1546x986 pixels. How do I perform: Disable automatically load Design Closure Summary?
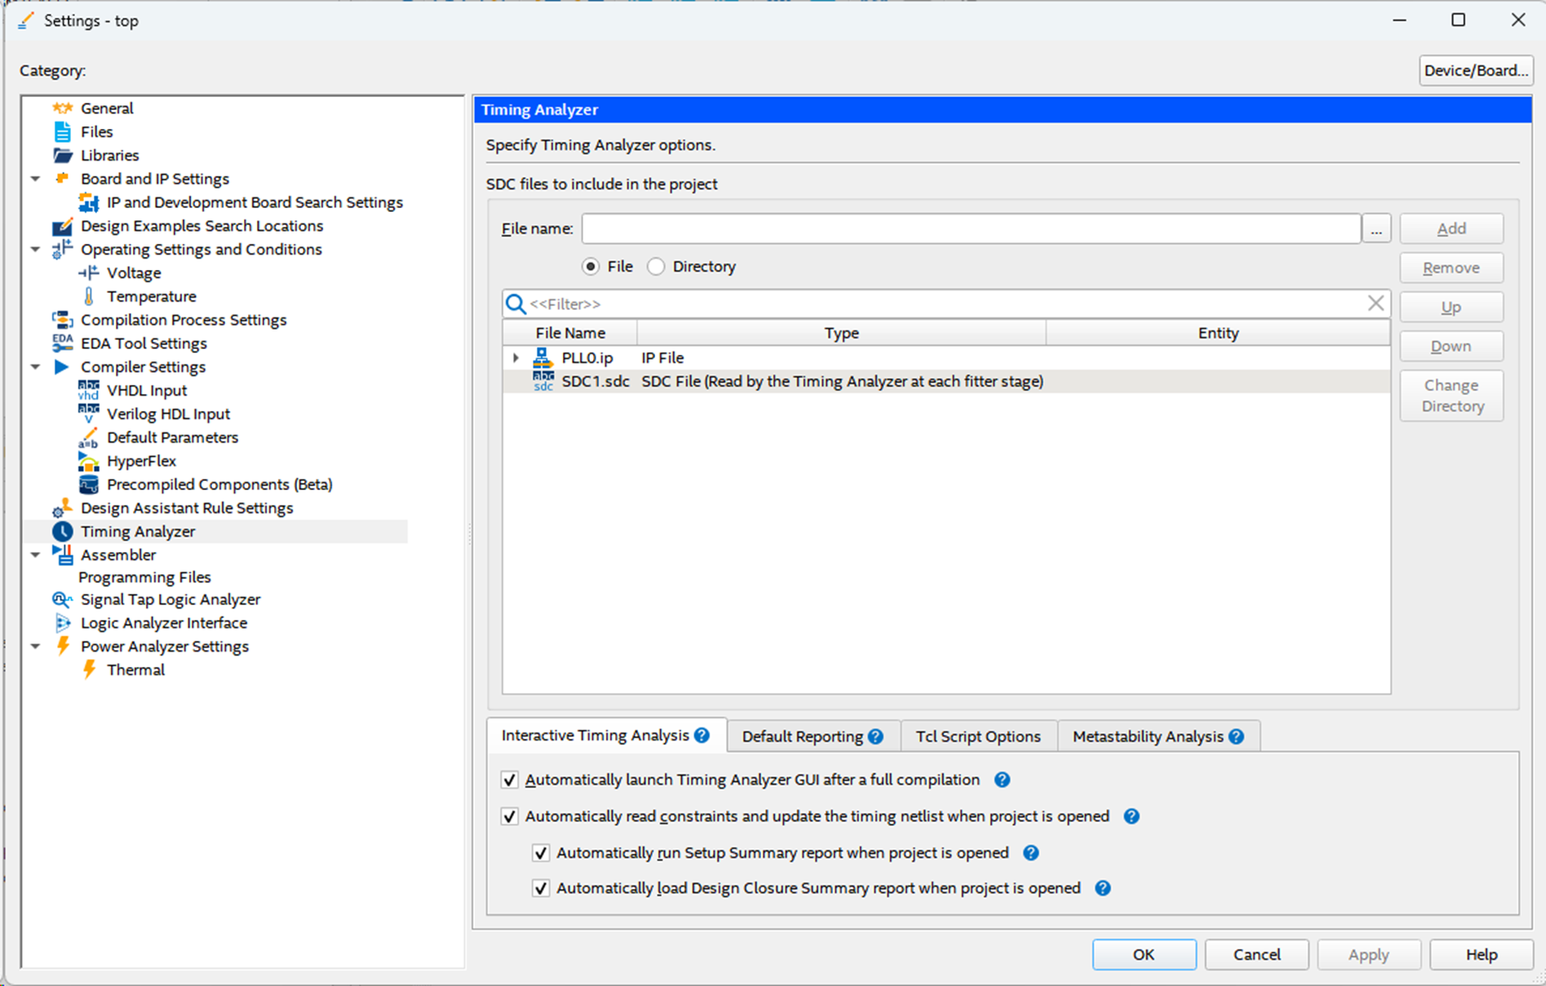coord(541,888)
